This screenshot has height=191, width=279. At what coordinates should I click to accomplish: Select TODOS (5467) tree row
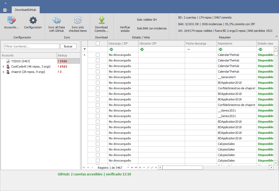(x=21, y=61)
